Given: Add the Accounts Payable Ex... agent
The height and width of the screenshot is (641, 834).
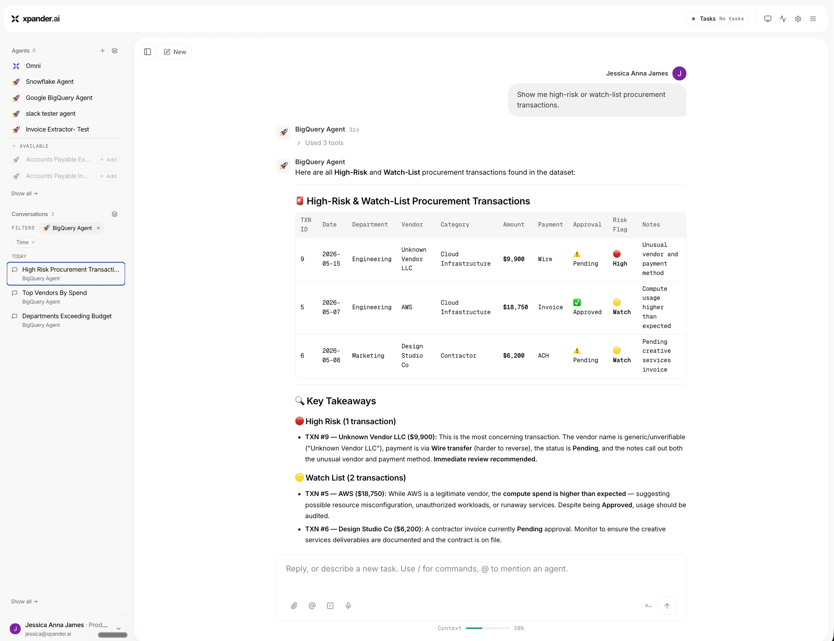Looking at the screenshot, I should 108,159.
